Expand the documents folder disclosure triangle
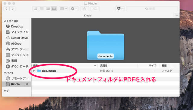This screenshot has height=110, width=193. tap(34, 71)
